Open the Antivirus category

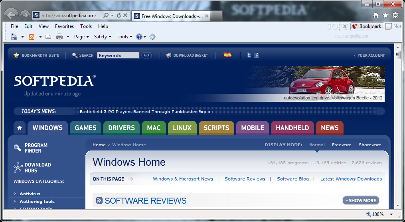coord(30,194)
